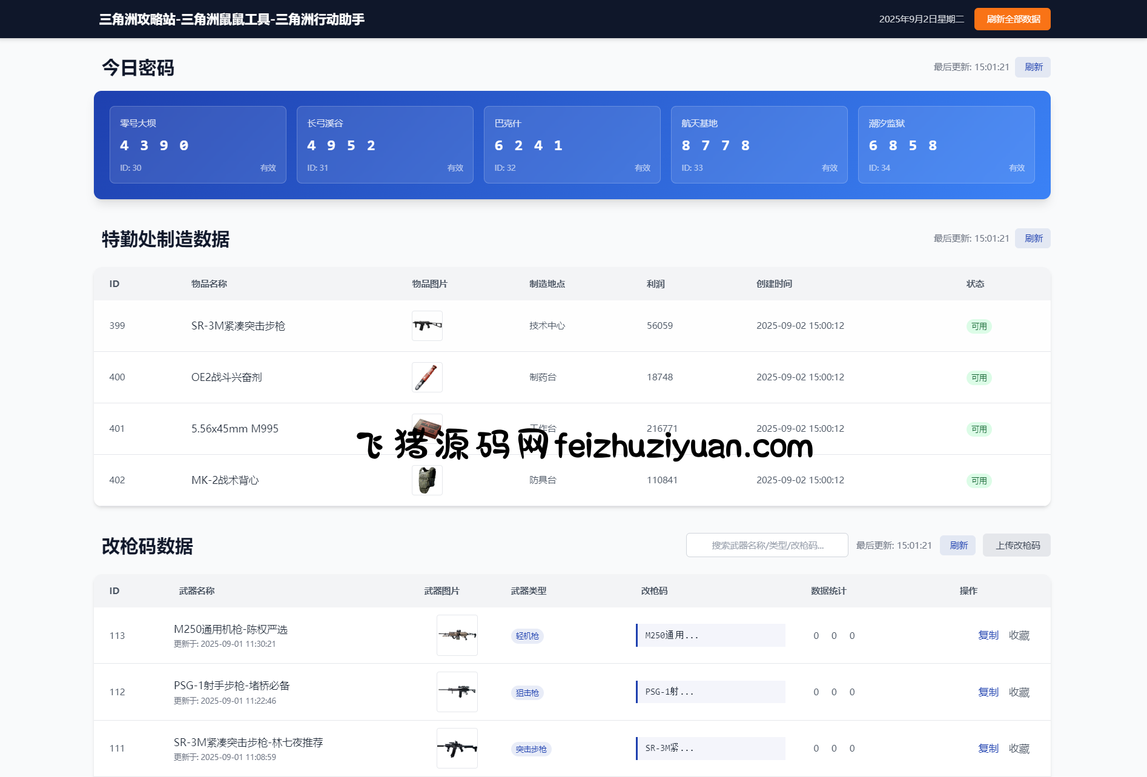Select the 巴克什 password card
The height and width of the screenshot is (777, 1147).
point(572,145)
